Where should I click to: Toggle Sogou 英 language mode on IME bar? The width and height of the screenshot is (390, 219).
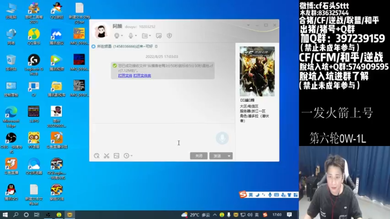pos(251,195)
